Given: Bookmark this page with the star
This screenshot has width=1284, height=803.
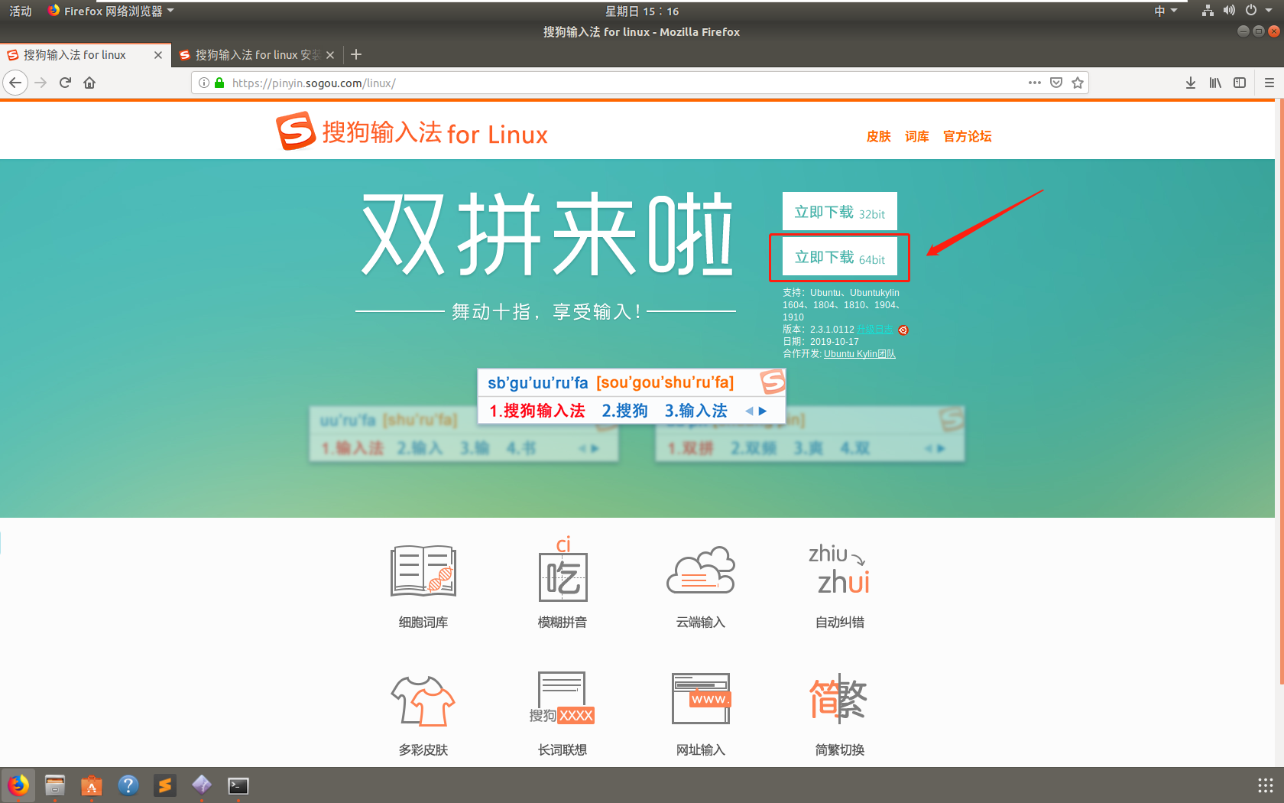Looking at the screenshot, I should [1078, 83].
